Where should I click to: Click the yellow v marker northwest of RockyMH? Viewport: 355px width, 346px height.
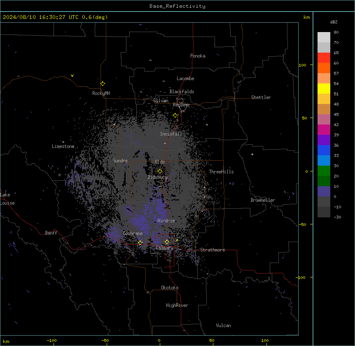pyautogui.click(x=72, y=76)
